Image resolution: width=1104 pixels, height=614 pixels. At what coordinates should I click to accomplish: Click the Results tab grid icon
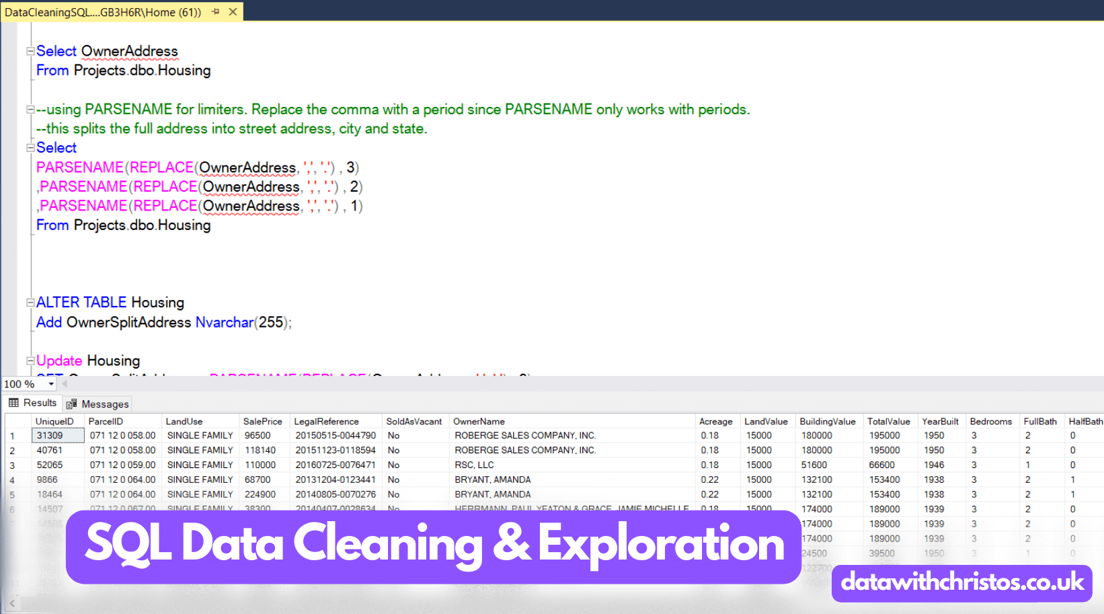(14, 402)
